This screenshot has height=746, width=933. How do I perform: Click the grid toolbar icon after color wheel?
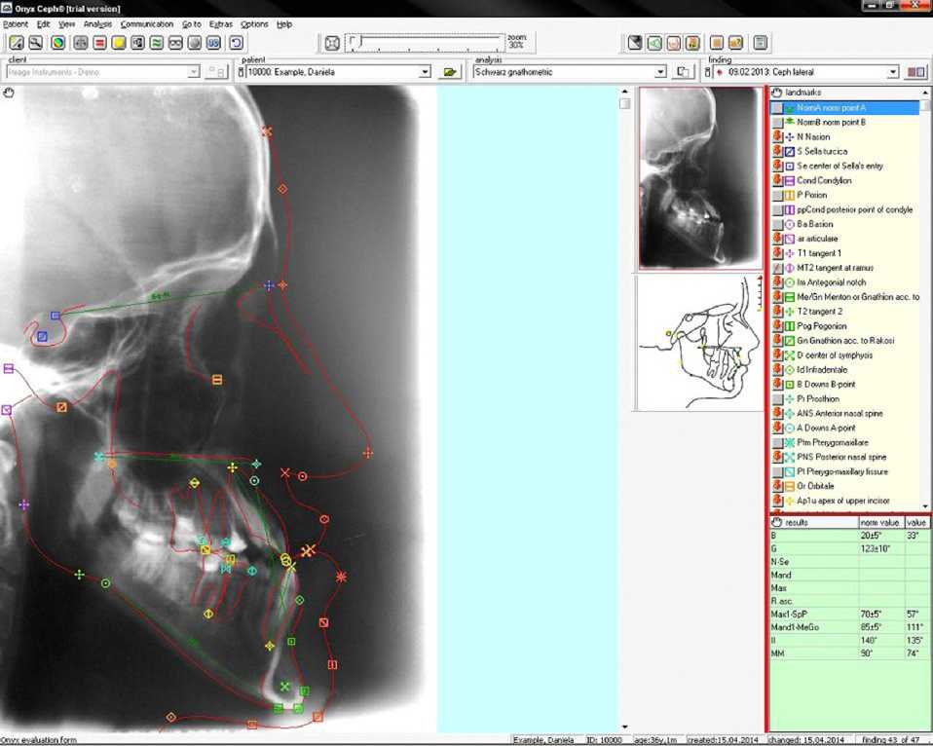[x=80, y=42]
